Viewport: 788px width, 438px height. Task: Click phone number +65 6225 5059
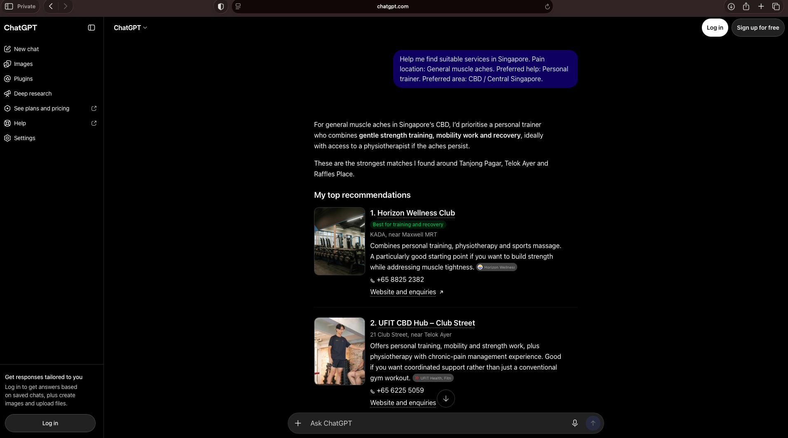point(400,390)
